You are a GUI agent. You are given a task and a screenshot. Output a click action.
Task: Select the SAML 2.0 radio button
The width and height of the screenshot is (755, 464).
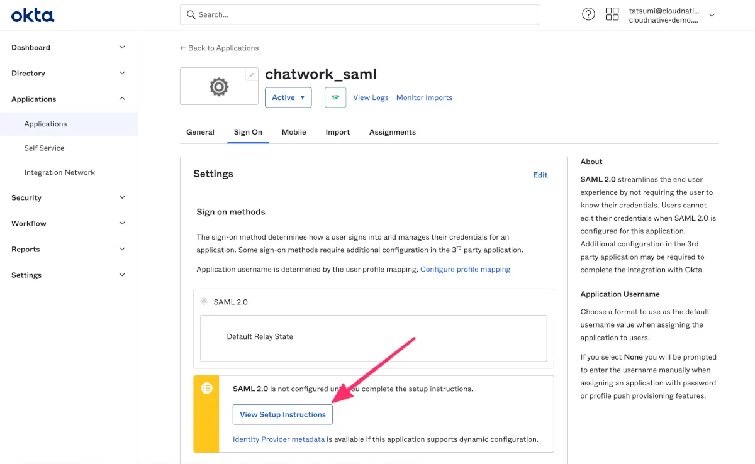click(x=204, y=302)
